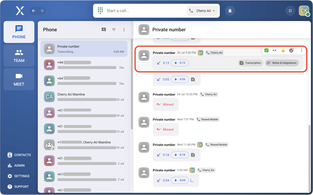Click Missed call from Wed 7:51 PM
This screenshot has width=313, height=195.
[165, 129]
